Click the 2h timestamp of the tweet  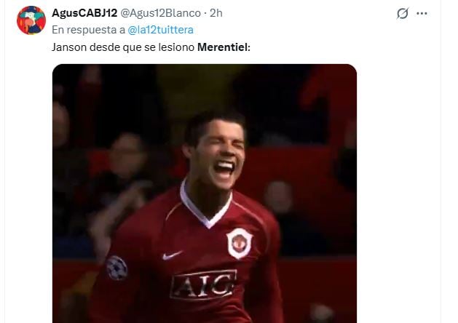[x=216, y=13]
